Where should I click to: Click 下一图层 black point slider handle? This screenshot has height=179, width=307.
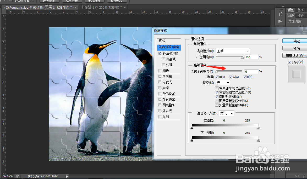click(x=192, y=140)
